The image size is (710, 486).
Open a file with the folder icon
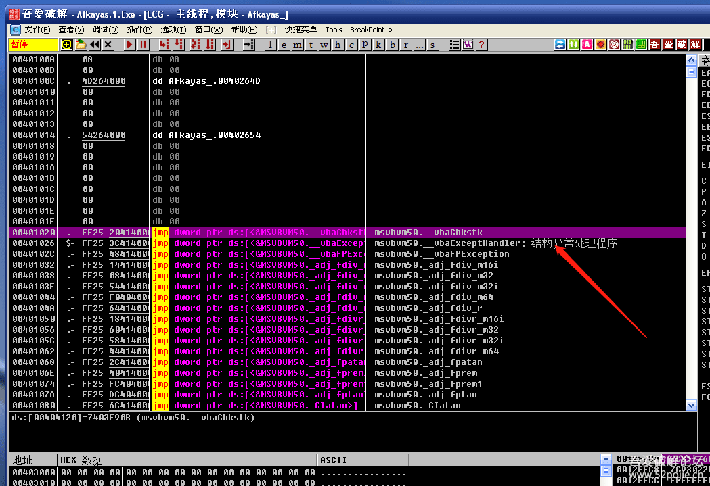click(81, 45)
